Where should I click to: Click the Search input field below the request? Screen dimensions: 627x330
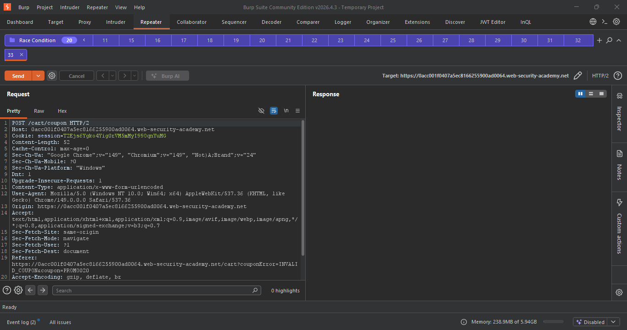(157, 290)
